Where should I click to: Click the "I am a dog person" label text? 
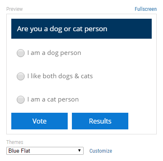pyautogui.click(x=54, y=53)
